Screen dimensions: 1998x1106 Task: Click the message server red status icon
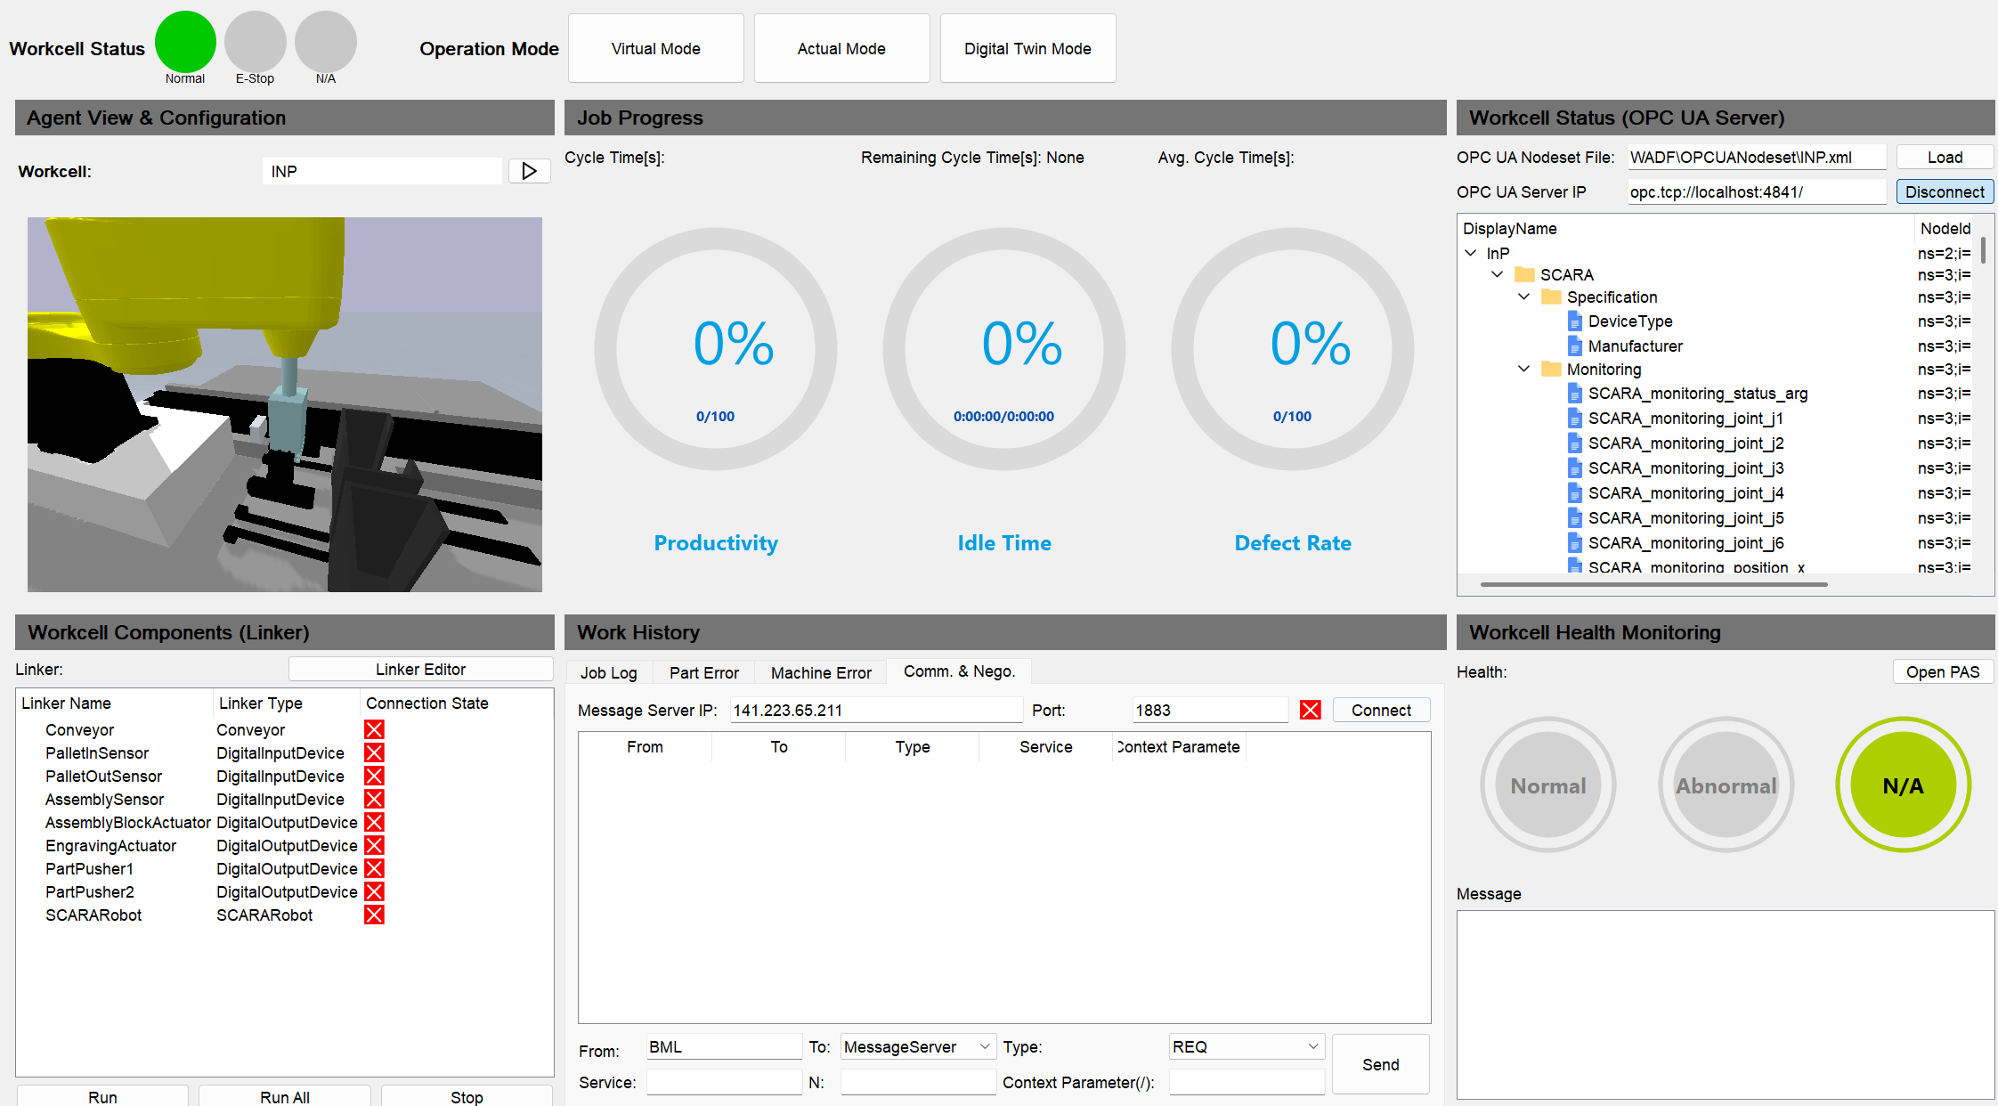[1310, 710]
